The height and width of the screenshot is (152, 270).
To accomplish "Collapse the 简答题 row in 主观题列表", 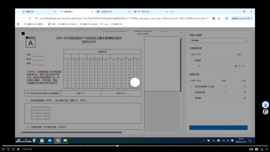I will (x=192, y=60).
